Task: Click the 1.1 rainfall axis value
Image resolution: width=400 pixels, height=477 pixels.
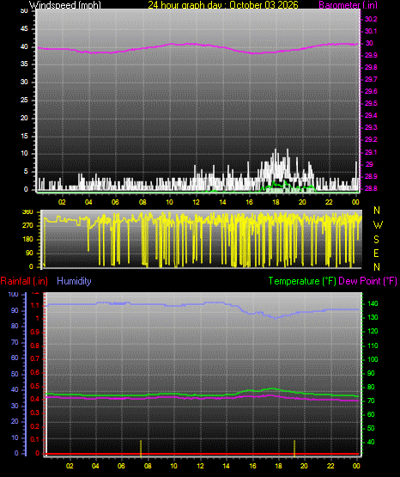Action: point(35,305)
